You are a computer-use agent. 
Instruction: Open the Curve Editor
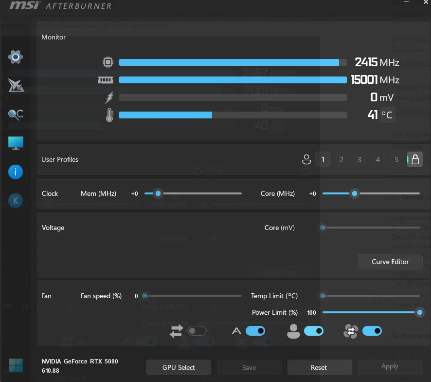click(390, 262)
